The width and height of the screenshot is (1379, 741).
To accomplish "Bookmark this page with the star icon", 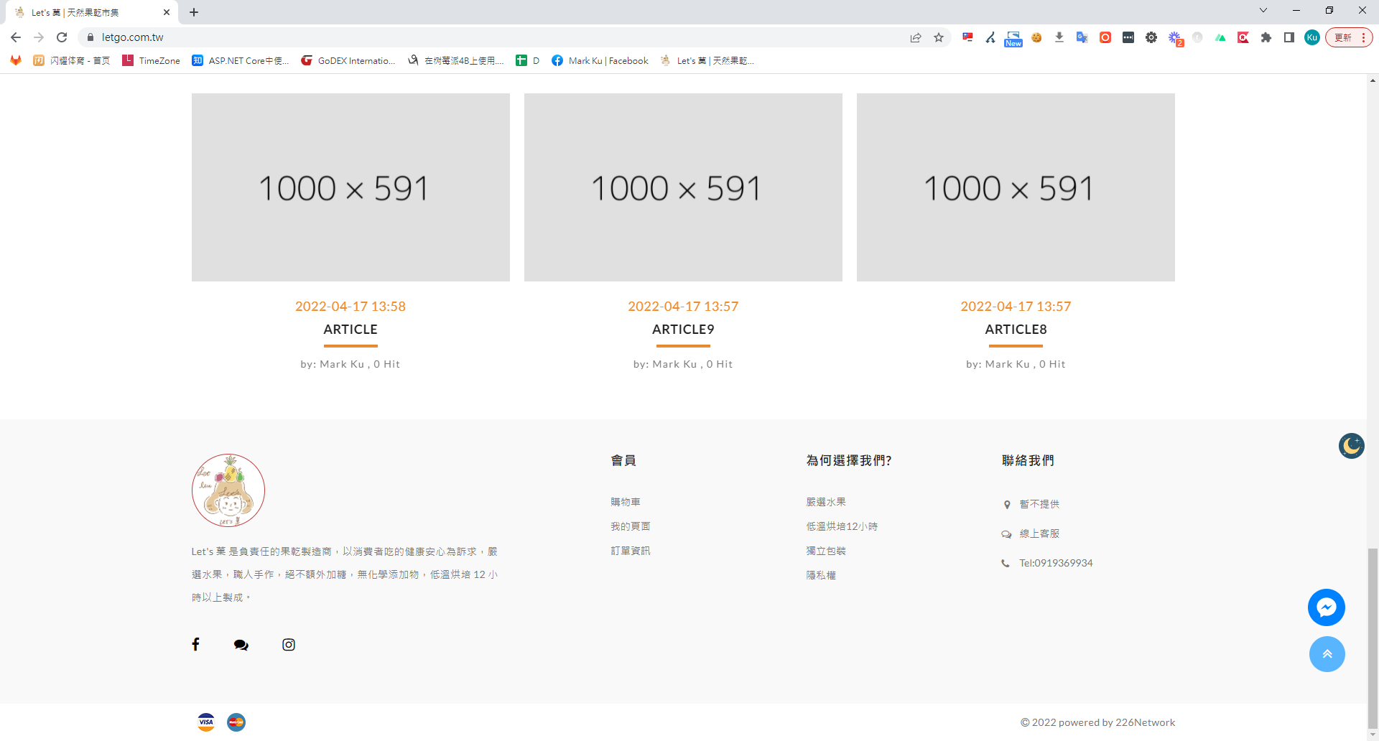I will [x=939, y=37].
